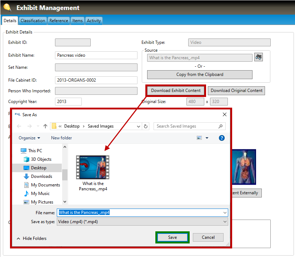Open Downloads folder in the sidebar
Image resolution: width=295 pixels, height=257 pixels.
(41, 176)
